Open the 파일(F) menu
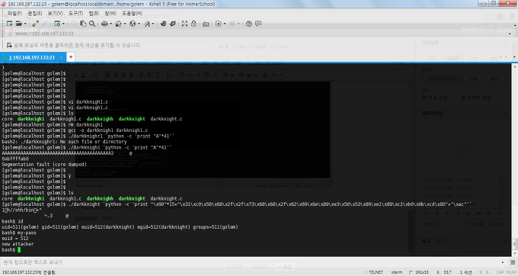Screen dimensions: 518x276 [x=14, y=14]
